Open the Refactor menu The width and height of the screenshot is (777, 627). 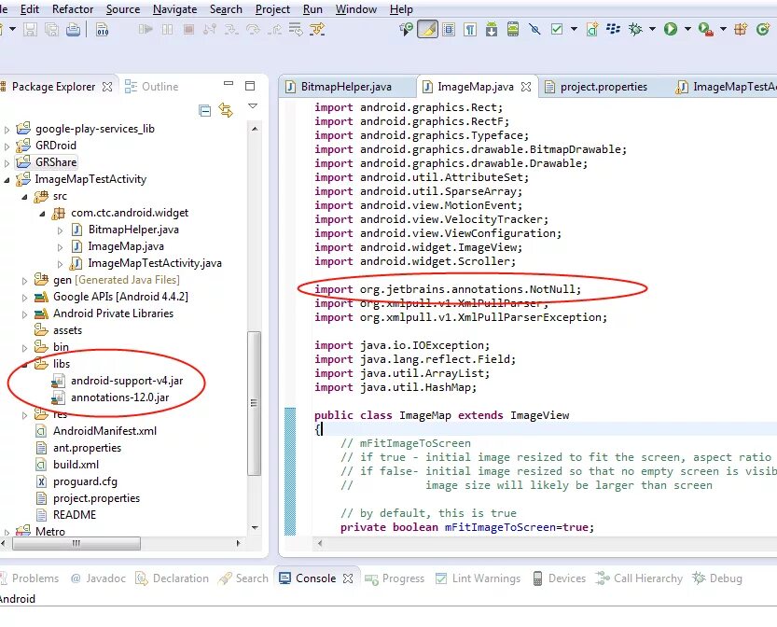click(x=73, y=9)
